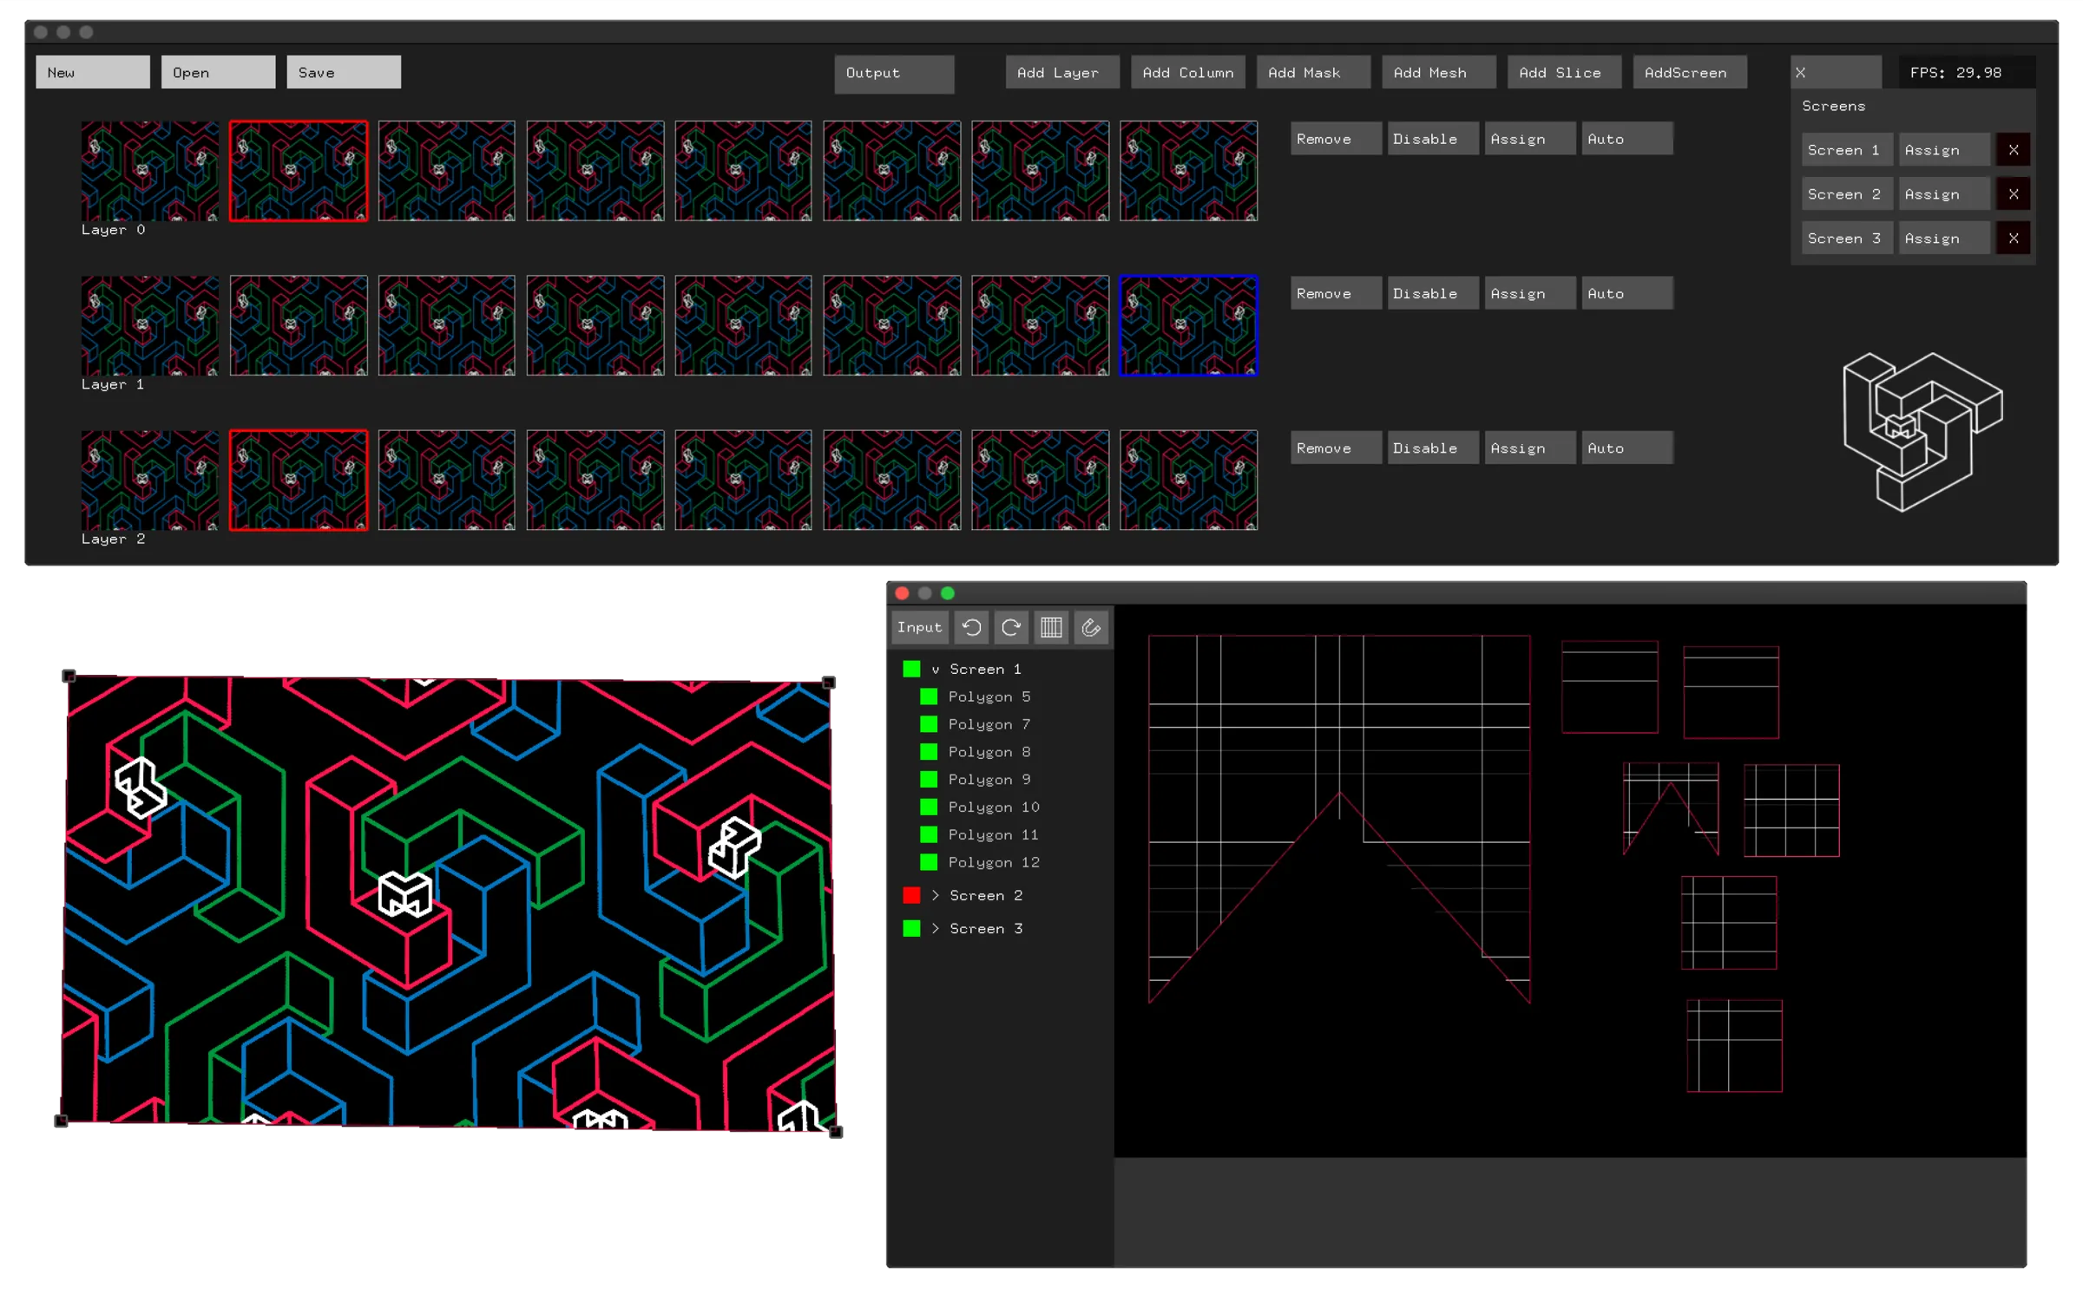The height and width of the screenshot is (1301, 2083).
Task: Disable Layer 1 with its Disable button
Action: pyautogui.click(x=1433, y=293)
